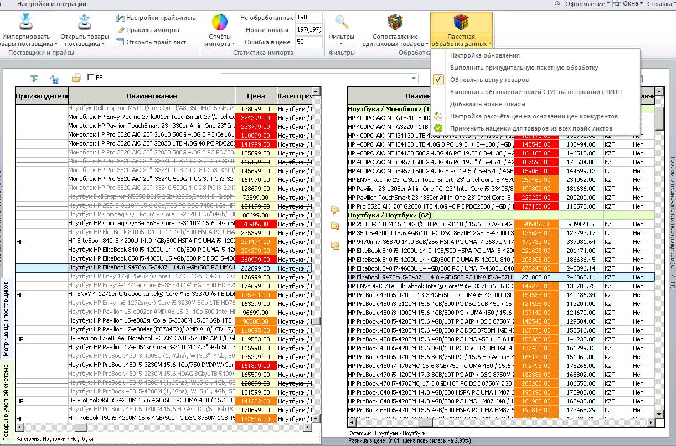Click Сопоставление одинаковых товаров cube icon

pos(395,23)
